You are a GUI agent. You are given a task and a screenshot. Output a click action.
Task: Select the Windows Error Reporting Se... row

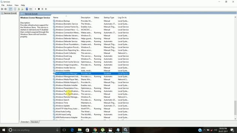point(91,50)
